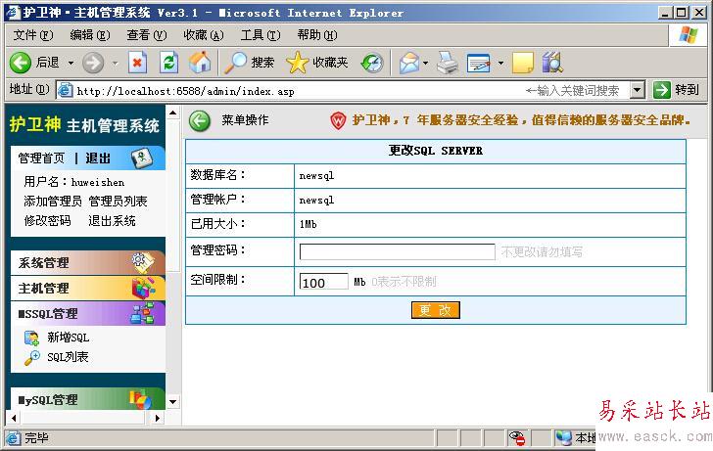Image resolution: width=713 pixels, height=451 pixels.
Task: Click the 转到 Go button
Action: pos(677,90)
